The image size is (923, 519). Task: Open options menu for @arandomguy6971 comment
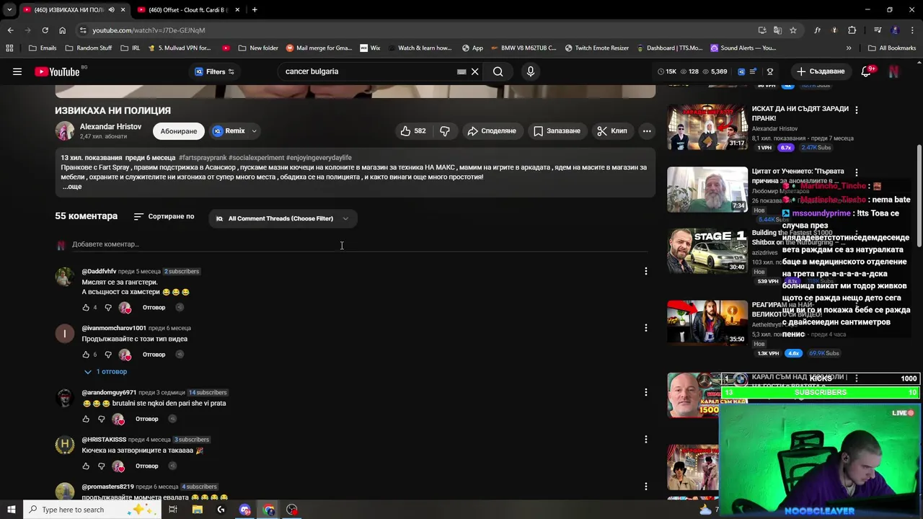646,392
